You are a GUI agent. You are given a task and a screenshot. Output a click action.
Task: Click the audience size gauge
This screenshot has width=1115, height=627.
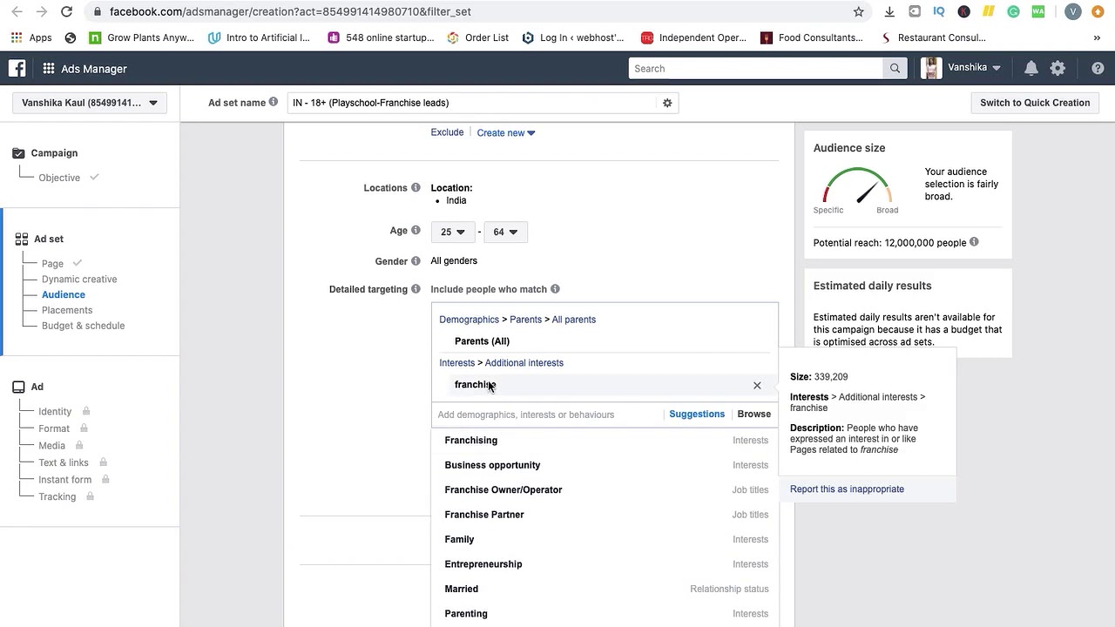coord(857,185)
